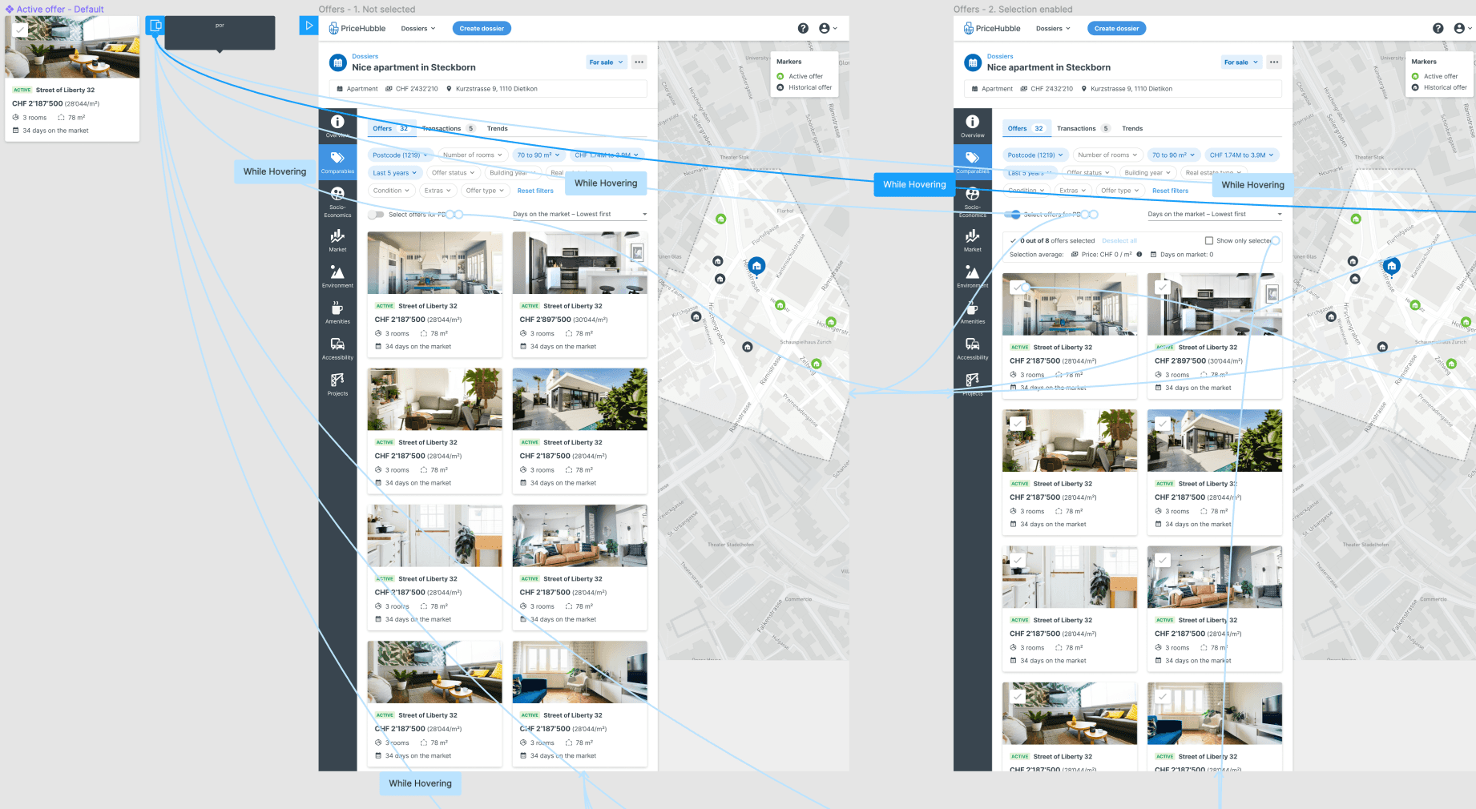Click the Deselect all link
This screenshot has height=809, width=1476.
tap(1119, 240)
